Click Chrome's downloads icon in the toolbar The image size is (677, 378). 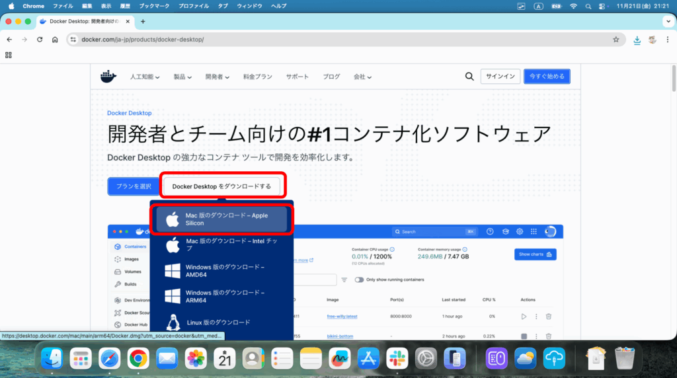tap(637, 40)
